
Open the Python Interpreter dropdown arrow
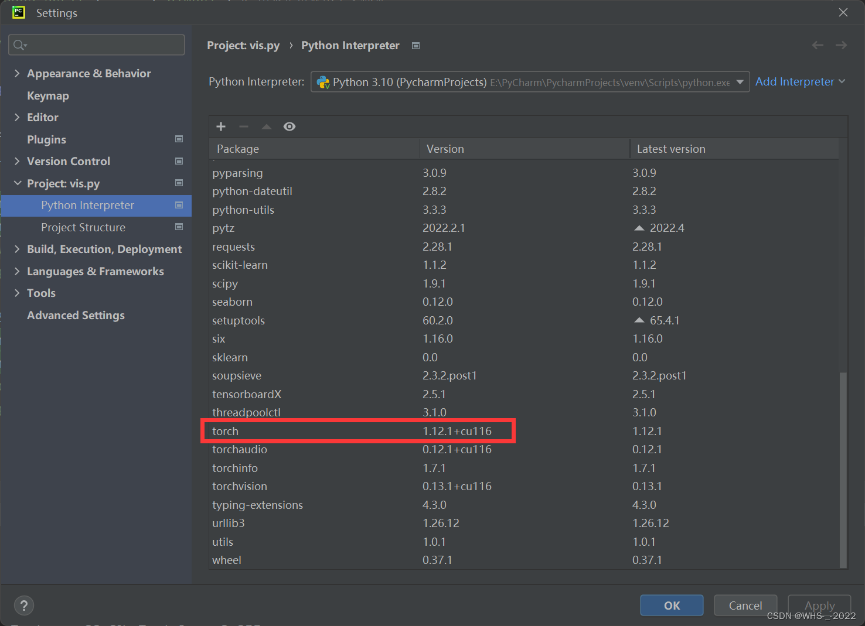740,82
